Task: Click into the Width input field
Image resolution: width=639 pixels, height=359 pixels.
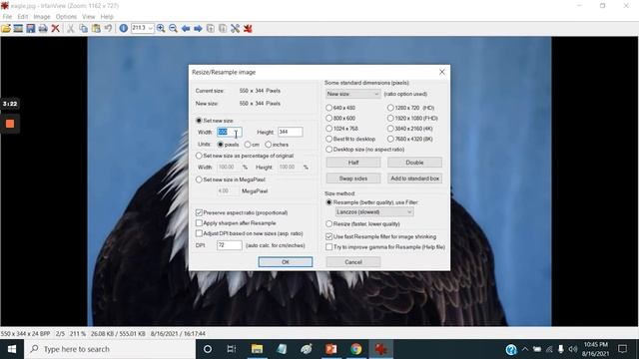Action: click(230, 132)
